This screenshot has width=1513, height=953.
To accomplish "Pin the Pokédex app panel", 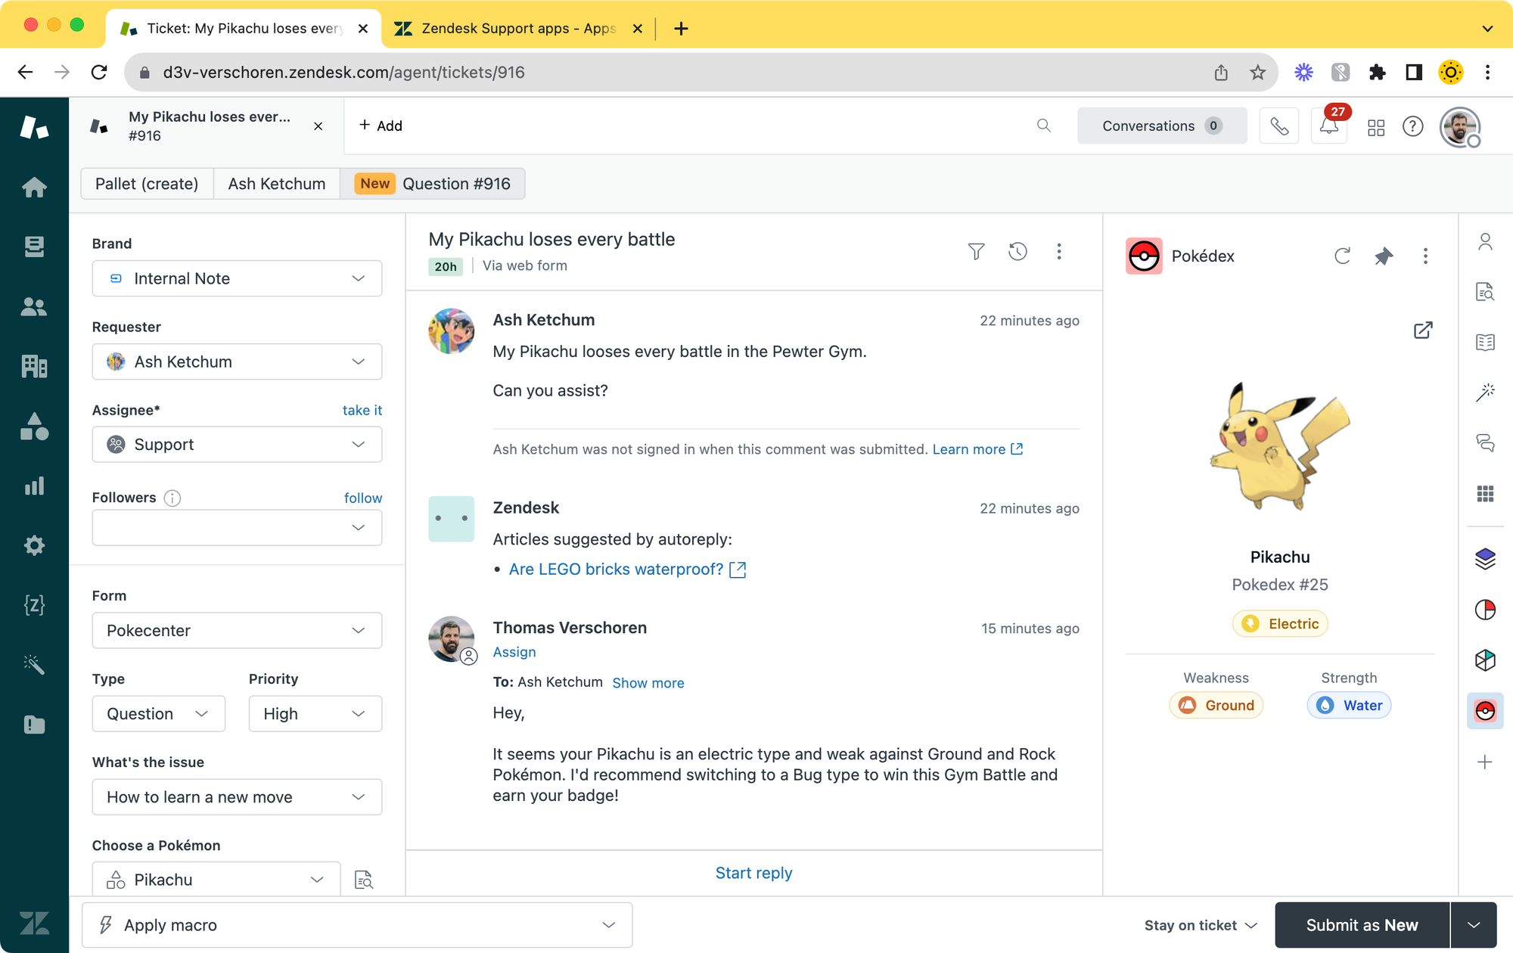I will 1384,256.
